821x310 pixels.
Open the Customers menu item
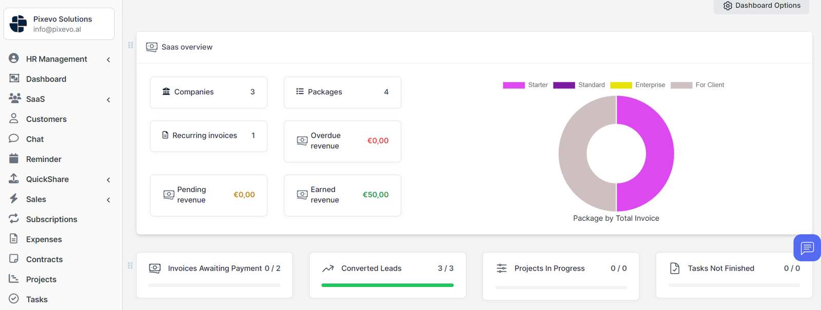coord(46,119)
